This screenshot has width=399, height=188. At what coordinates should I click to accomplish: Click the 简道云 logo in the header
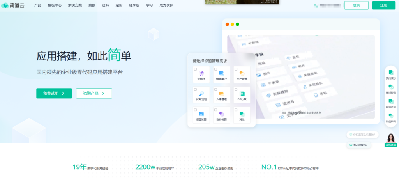tap(13, 5)
